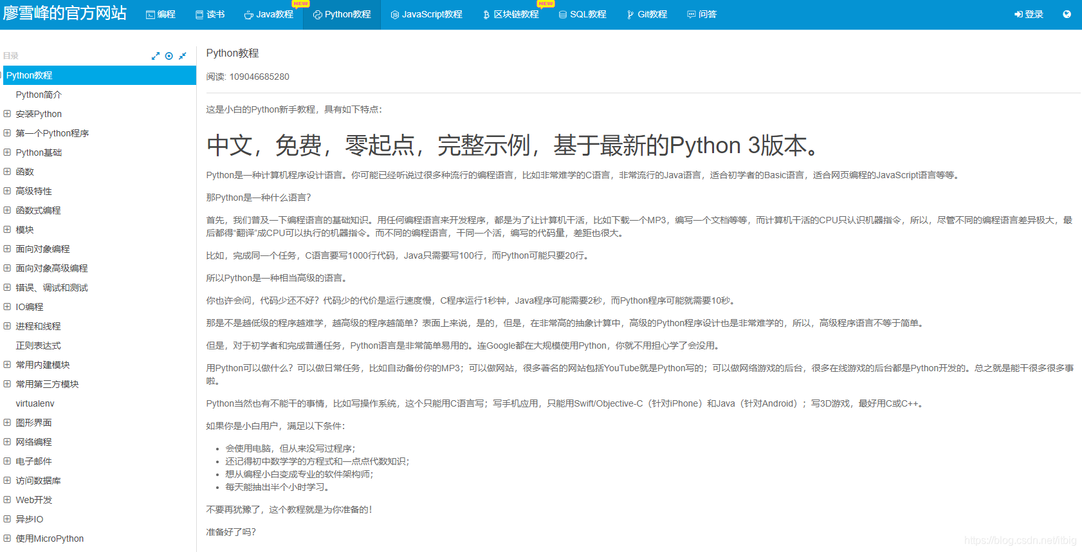
Task: Go to the Java教程 tab
Action: pyautogui.click(x=269, y=14)
